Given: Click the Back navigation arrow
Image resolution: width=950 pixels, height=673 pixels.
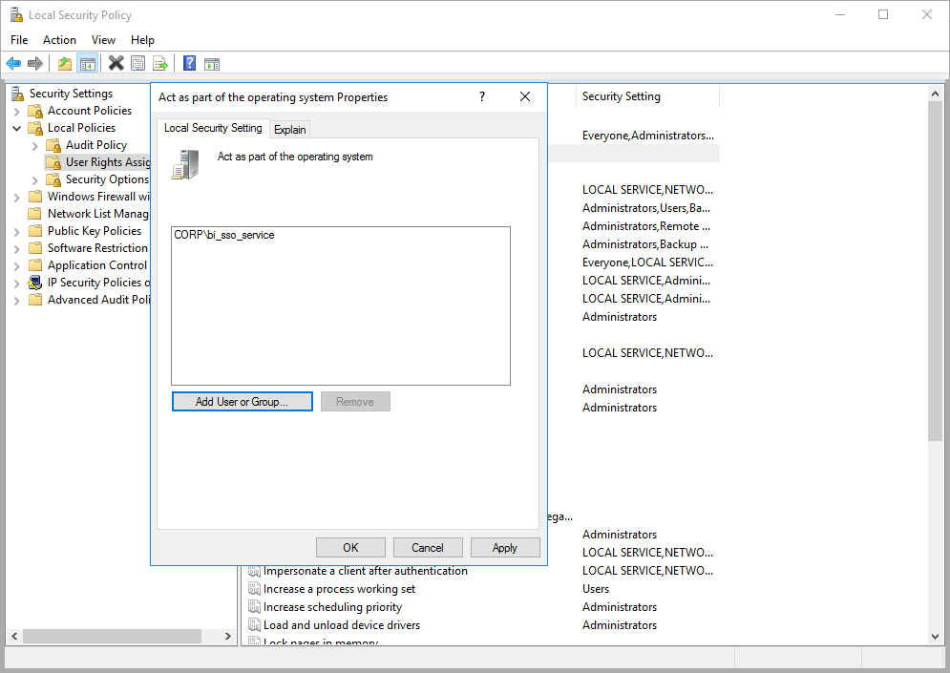Looking at the screenshot, I should [x=13, y=63].
